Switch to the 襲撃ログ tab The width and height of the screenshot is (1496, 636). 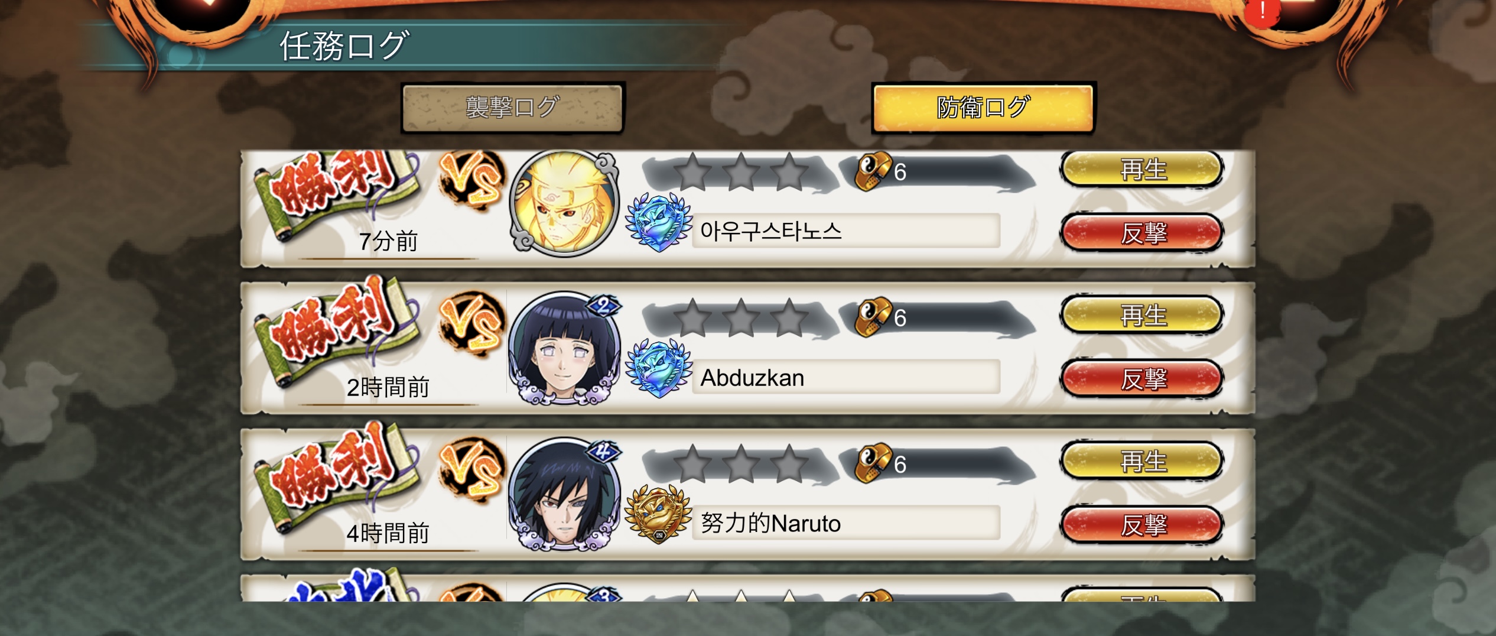pyautogui.click(x=512, y=108)
